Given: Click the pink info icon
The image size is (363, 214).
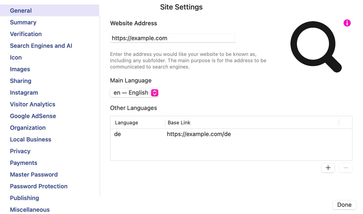Looking at the screenshot, I should (347, 23).
